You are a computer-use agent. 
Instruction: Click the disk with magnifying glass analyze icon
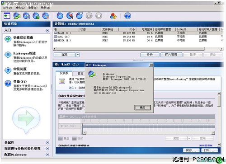(x=70, y=16)
